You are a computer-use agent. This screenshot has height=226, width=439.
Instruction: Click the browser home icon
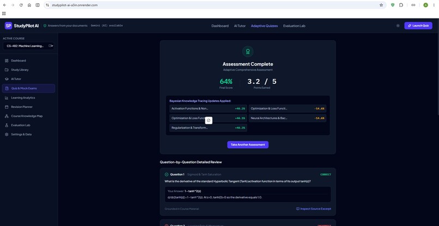click(x=29, y=5)
